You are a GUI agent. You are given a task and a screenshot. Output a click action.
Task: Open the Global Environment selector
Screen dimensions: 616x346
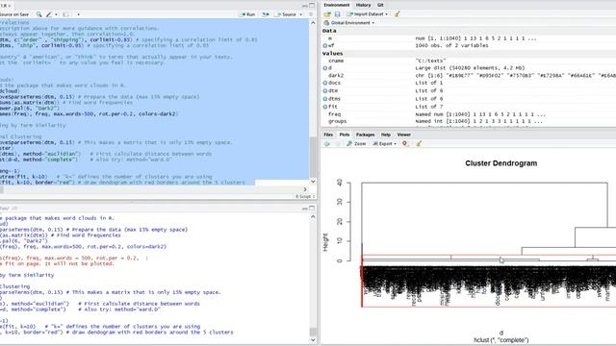(348, 23)
